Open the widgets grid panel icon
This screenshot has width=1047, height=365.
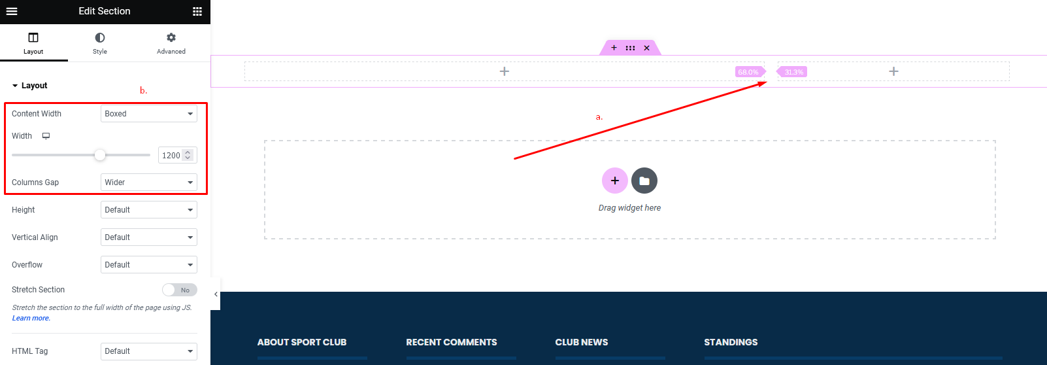click(197, 11)
